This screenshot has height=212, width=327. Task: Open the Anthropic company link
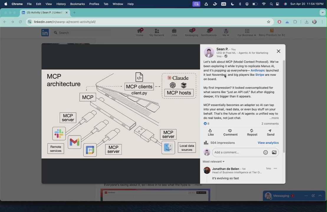[258, 70]
